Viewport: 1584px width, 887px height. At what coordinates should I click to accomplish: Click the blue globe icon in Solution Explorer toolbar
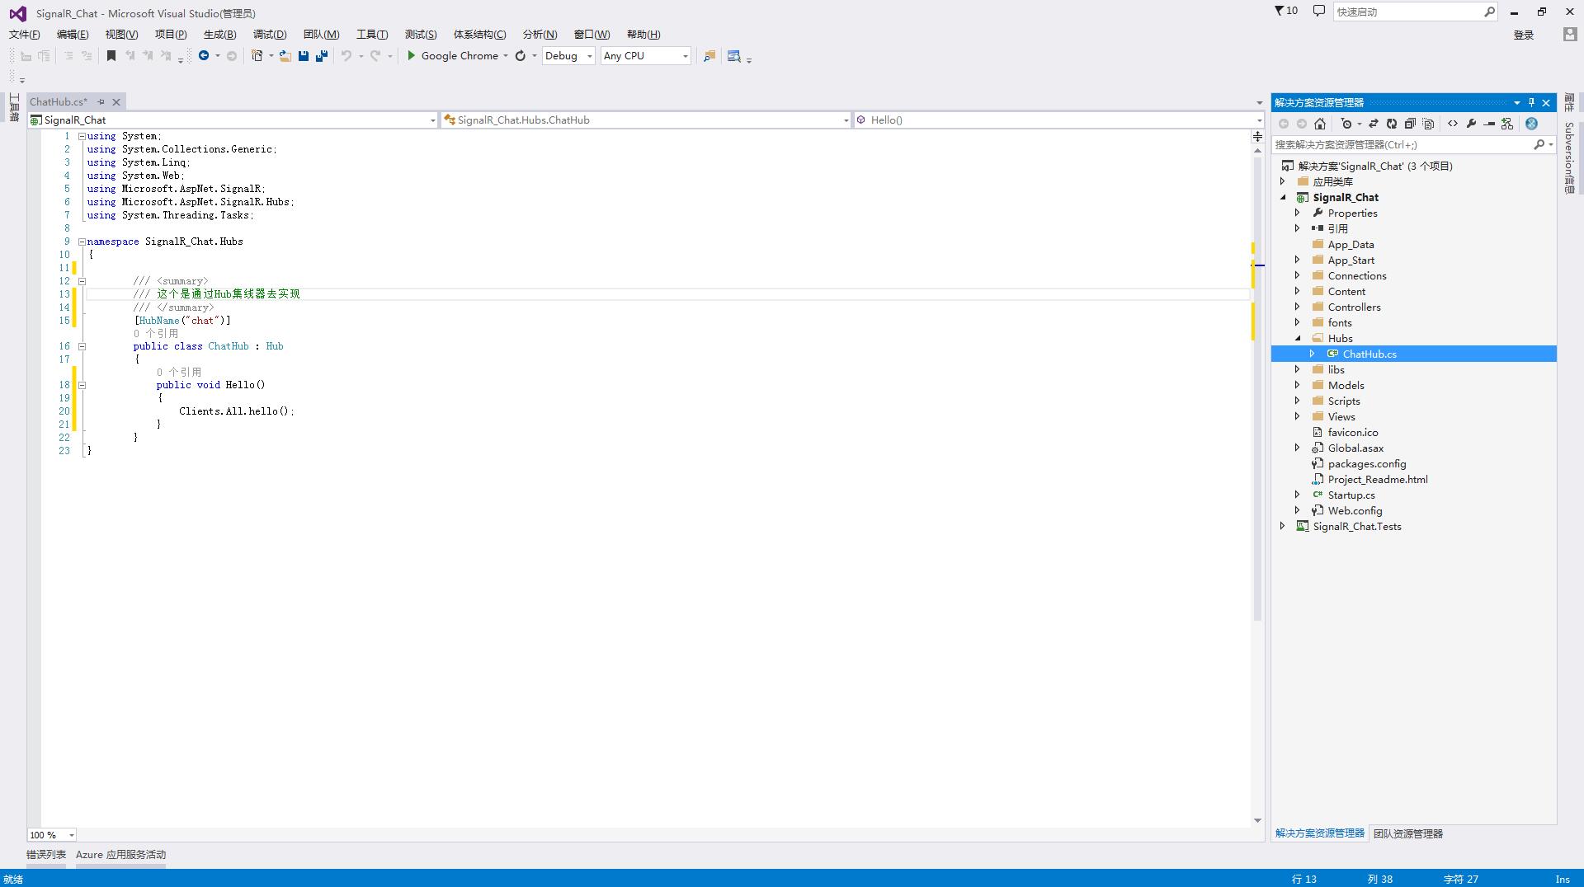(x=1531, y=124)
